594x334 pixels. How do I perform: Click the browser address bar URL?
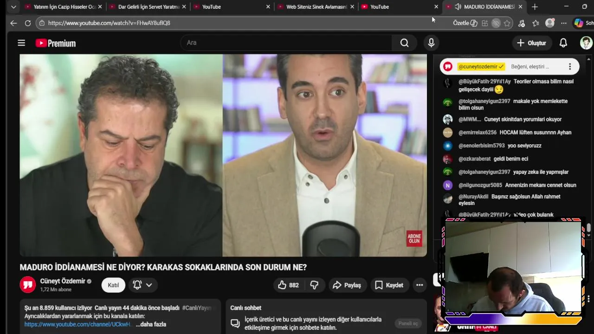[x=109, y=23]
